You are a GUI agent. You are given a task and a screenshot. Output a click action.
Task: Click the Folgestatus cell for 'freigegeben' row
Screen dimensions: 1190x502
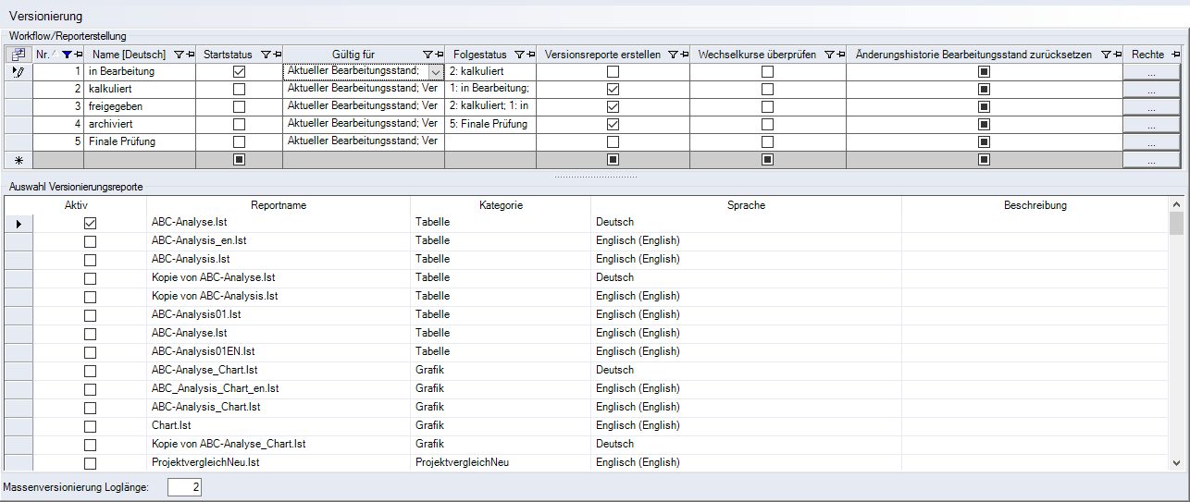point(490,106)
